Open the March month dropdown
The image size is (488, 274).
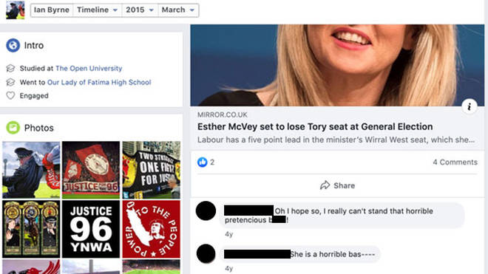click(178, 10)
